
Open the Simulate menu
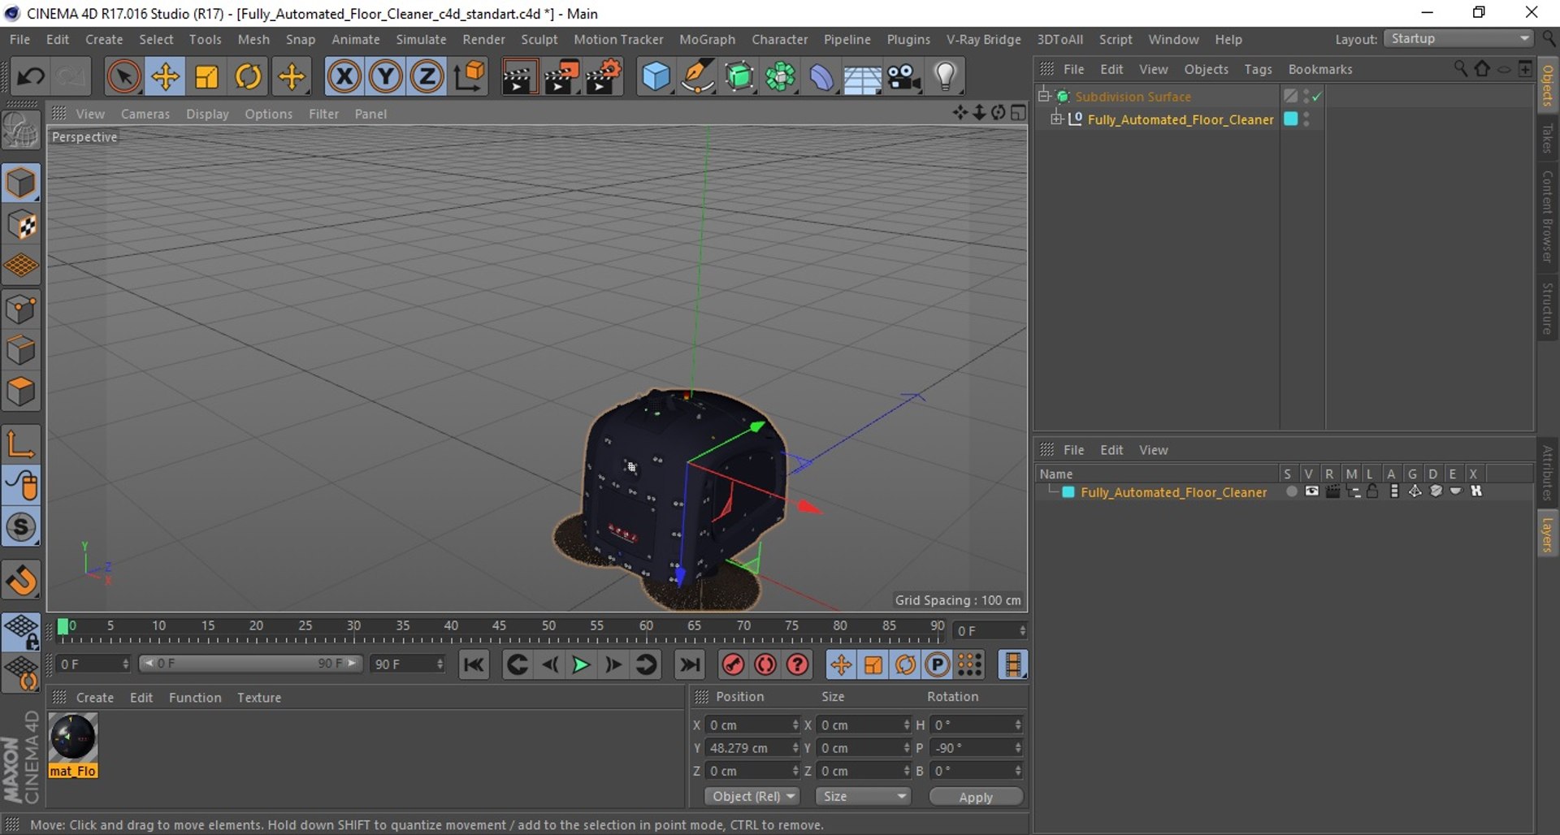click(x=421, y=39)
